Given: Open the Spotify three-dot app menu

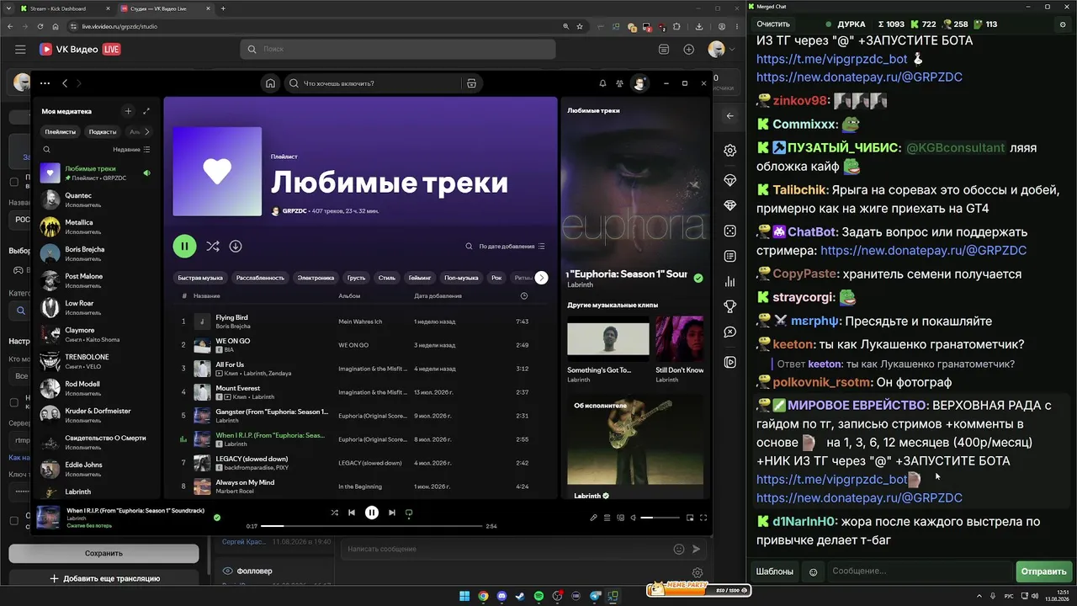Looking at the screenshot, I should click(45, 83).
